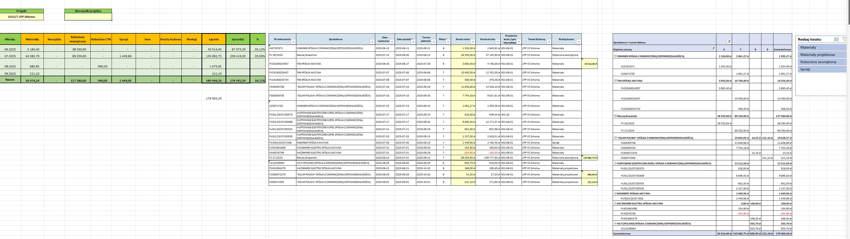Open the Rodzaj kosztu column filter dropdown
This screenshot has height=239, width=850.
[x=578, y=42]
